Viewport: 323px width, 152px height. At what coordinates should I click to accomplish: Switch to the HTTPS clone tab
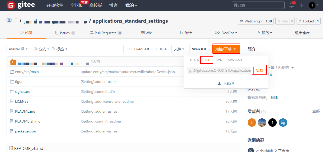click(x=194, y=60)
